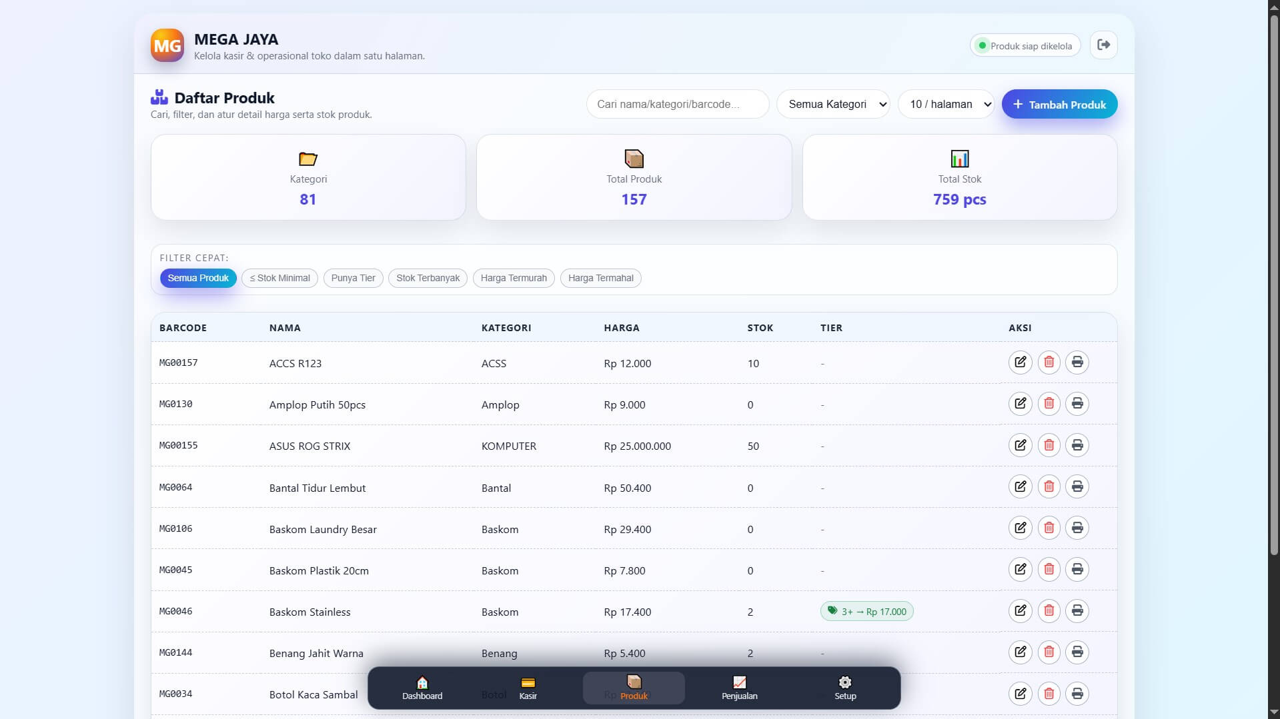1280x719 pixels.
Task: Open the Semua Kategori dropdown
Action: point(832,105)
